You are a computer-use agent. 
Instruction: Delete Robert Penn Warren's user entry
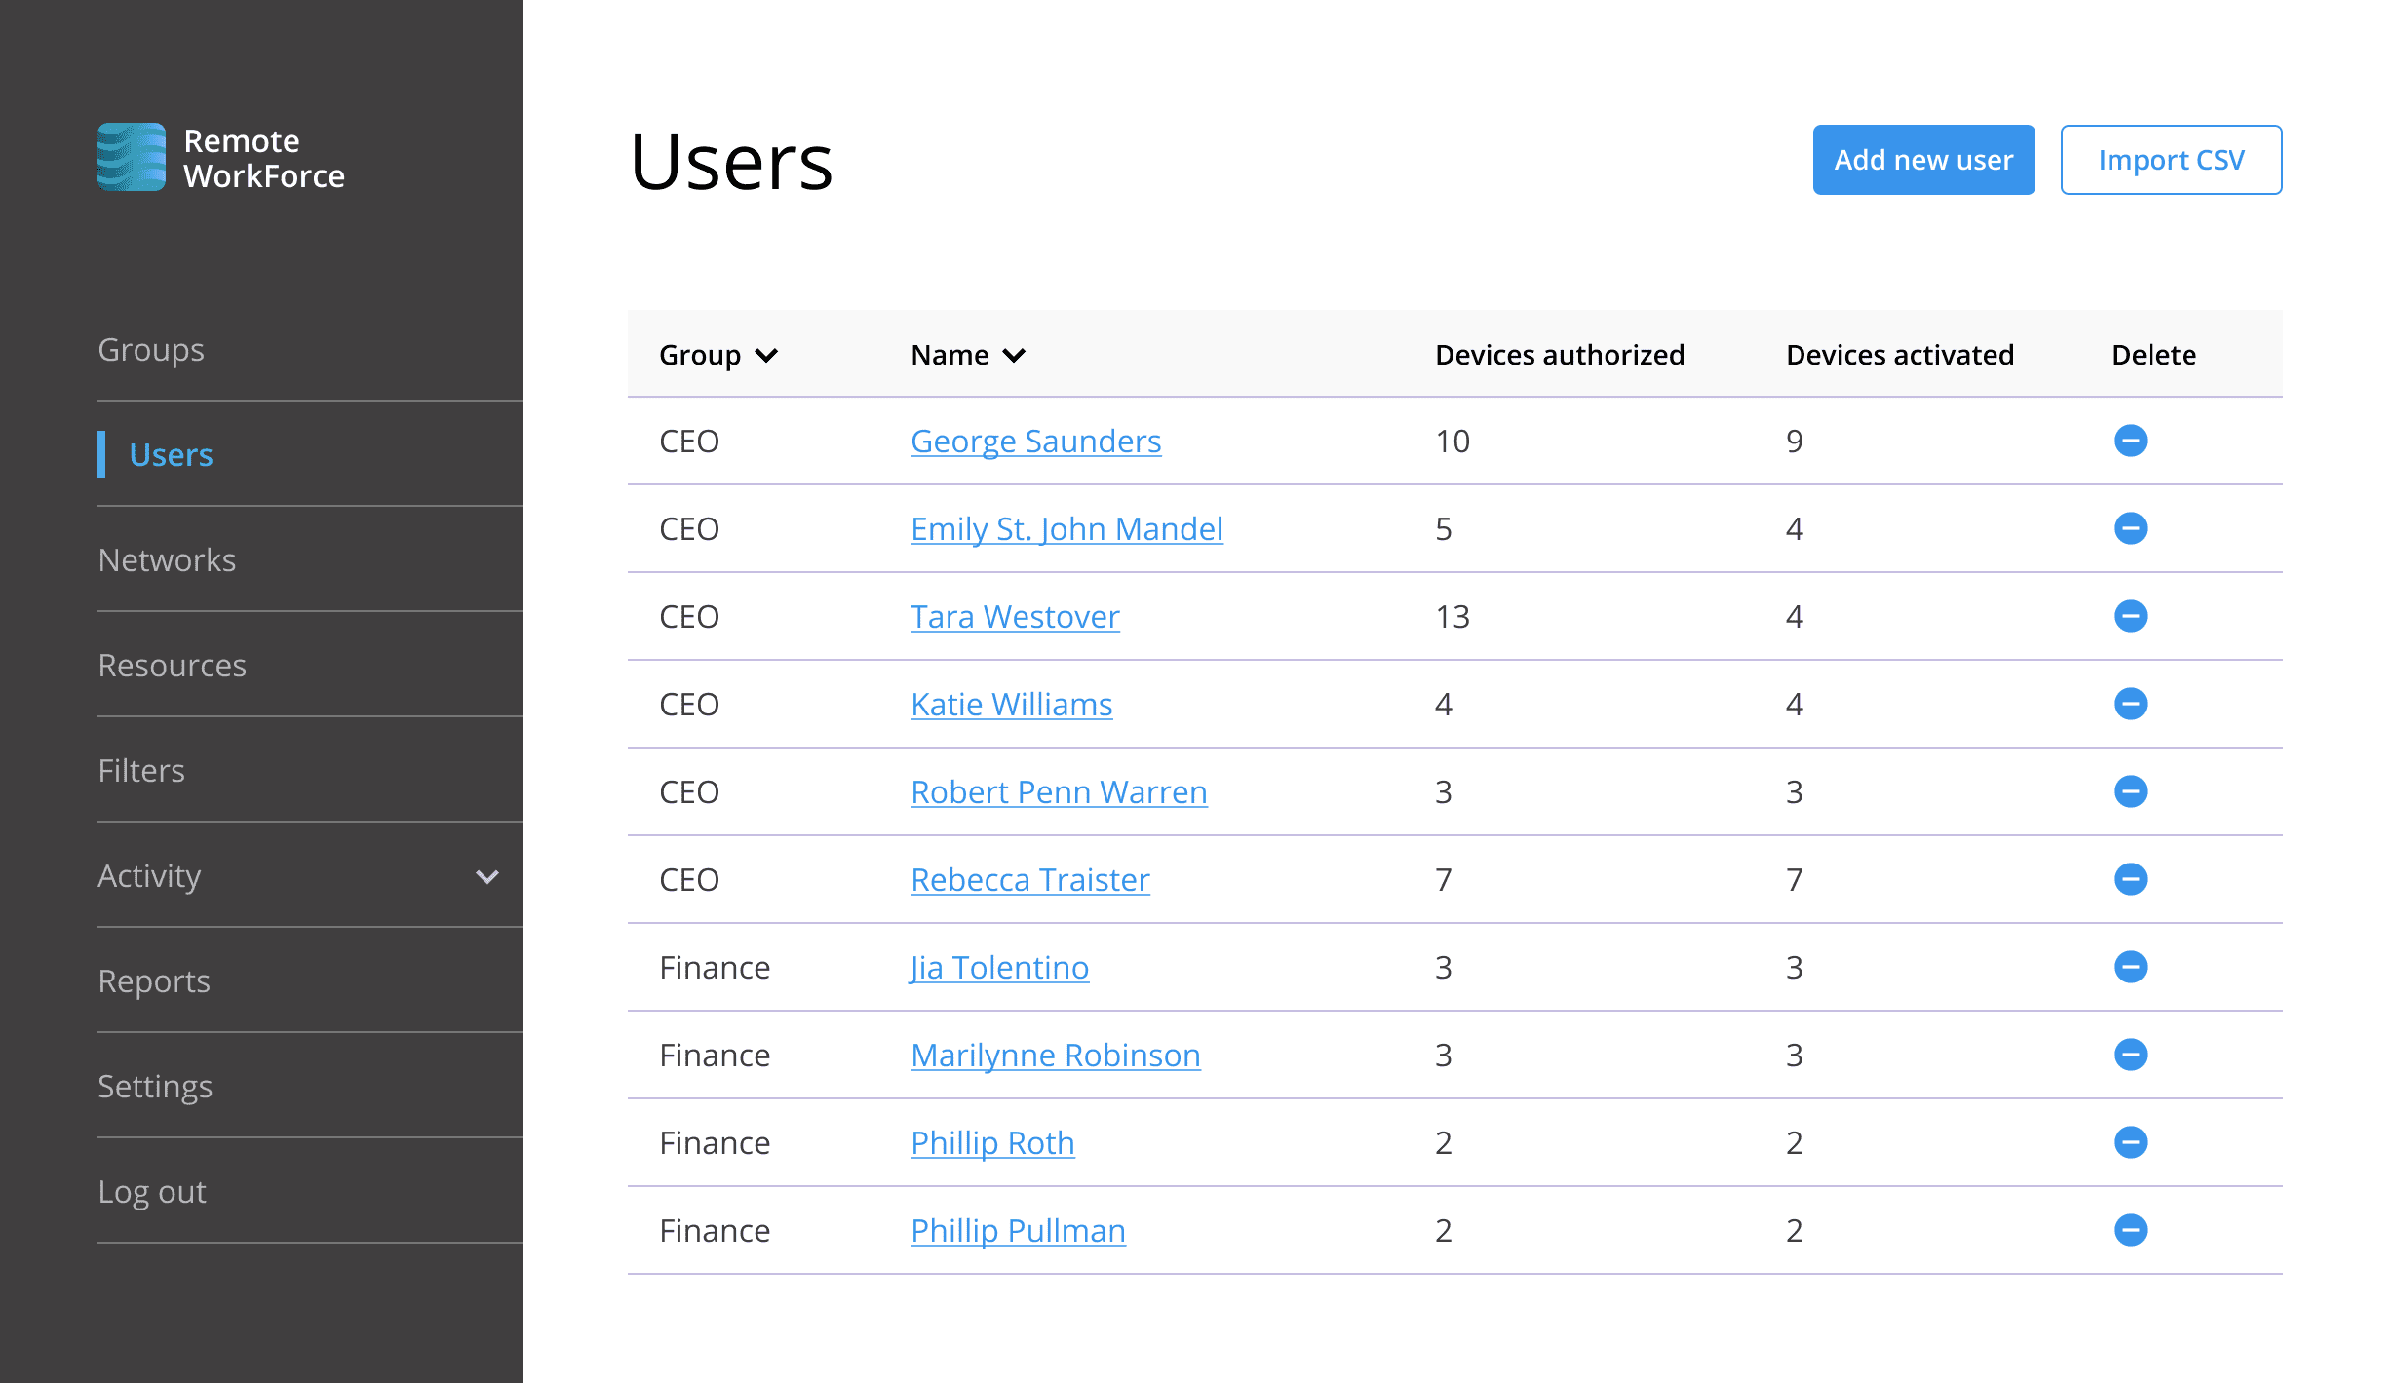pyautogui.click(x=2130, y=791)
